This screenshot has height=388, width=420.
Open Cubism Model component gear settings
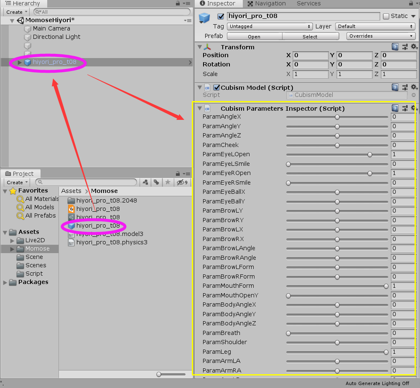pos(413,87)
